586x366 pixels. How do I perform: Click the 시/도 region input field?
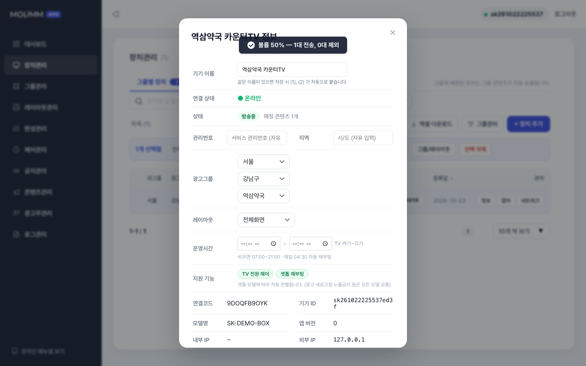[x=363, y=138]
